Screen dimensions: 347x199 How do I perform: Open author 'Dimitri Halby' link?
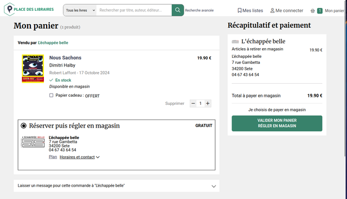coord(62,65)
